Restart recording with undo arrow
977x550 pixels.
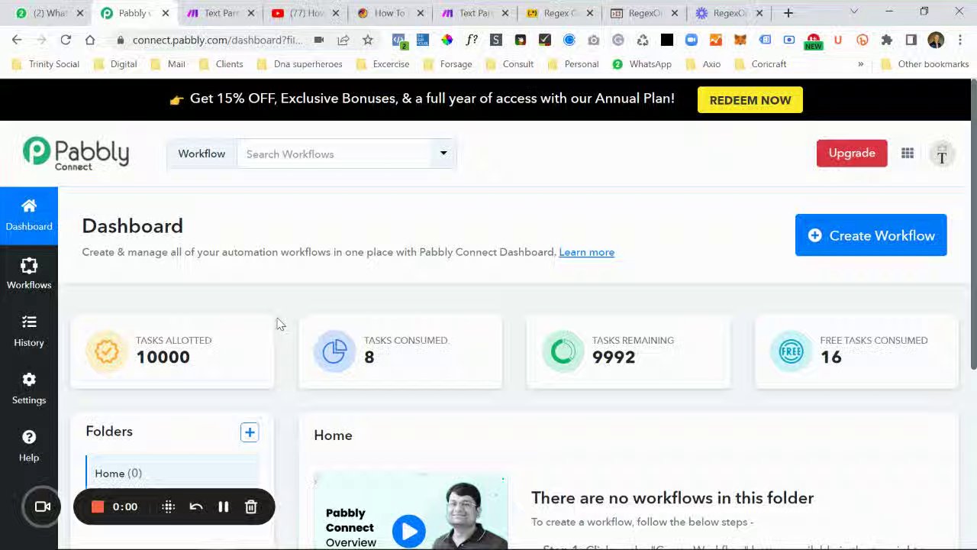point(196,506)
